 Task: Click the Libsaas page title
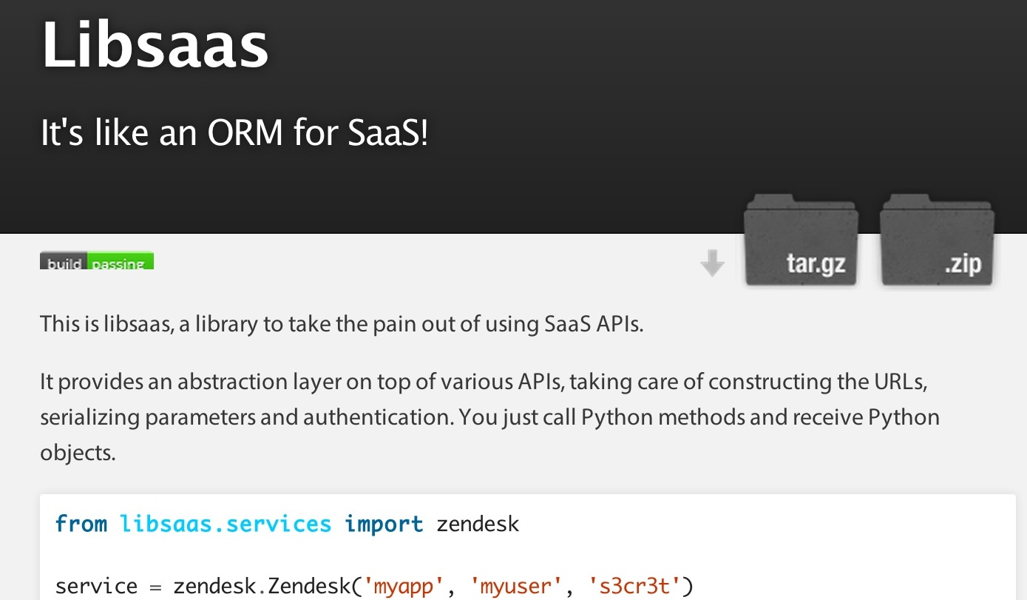point(155,44)
